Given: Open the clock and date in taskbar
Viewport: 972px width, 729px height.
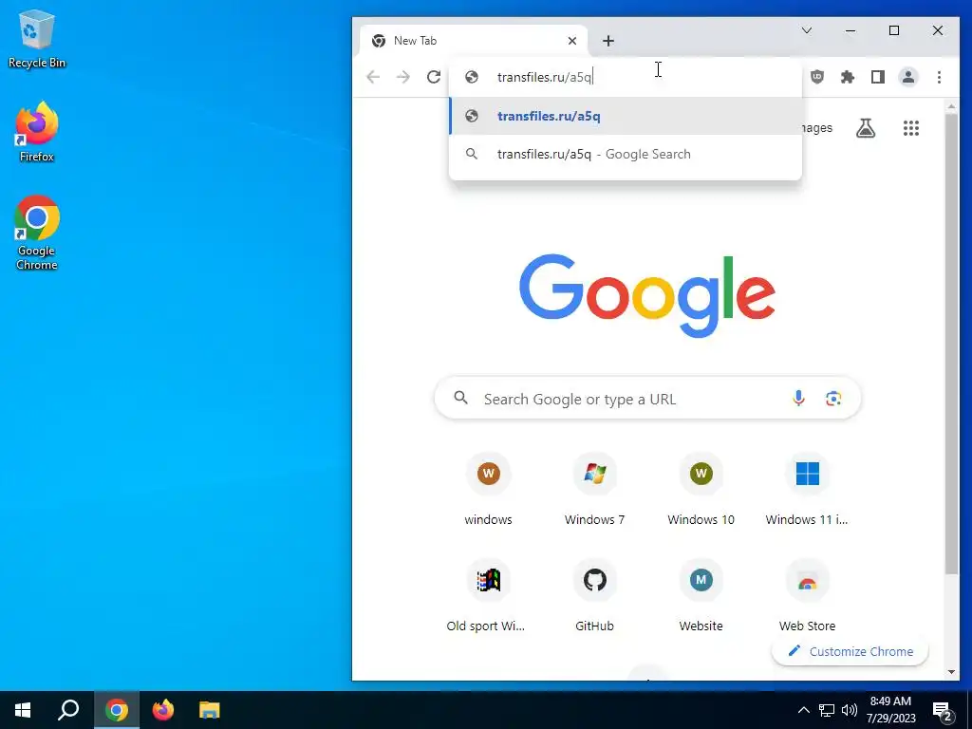Looking at the screenshot, I should [891, 710].
